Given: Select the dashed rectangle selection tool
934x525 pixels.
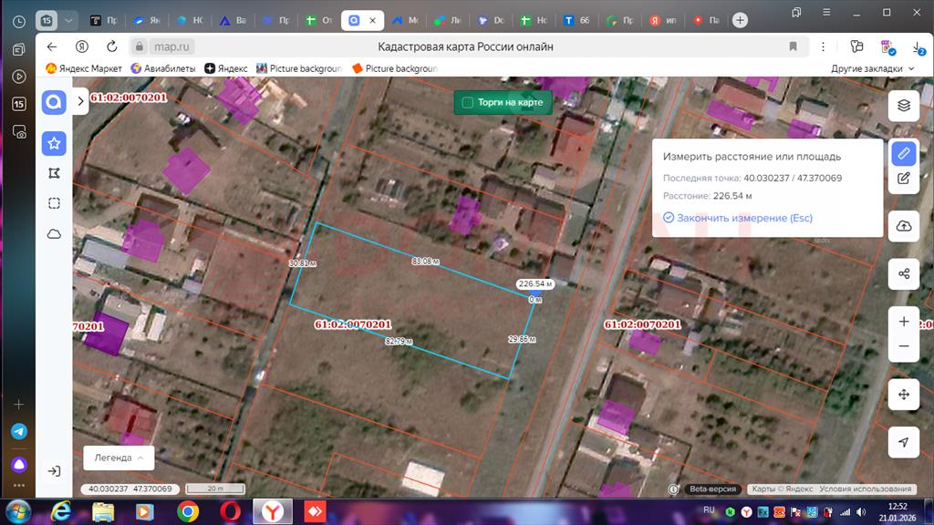Looking at the screenshot, I should pos(54,203).
